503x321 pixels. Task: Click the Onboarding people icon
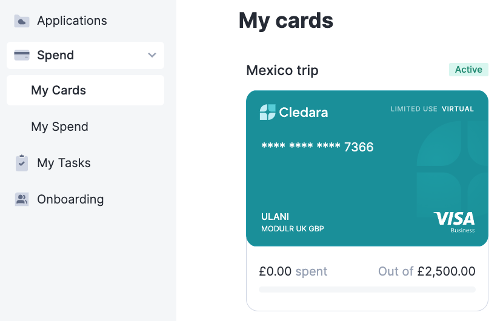[21, 199]
